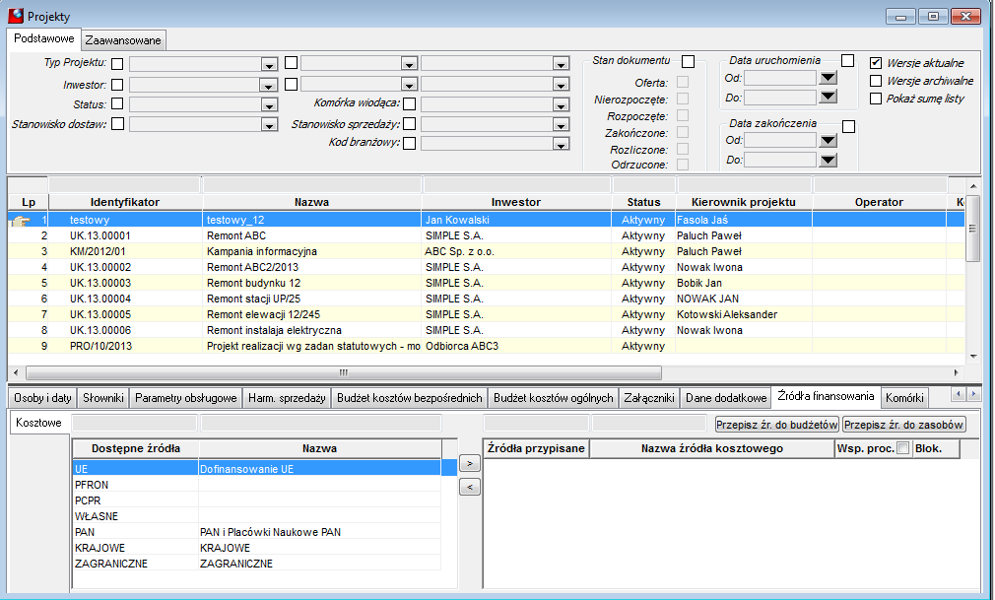Switch to Budżet kosztów bezpośrednich tab

409,398
